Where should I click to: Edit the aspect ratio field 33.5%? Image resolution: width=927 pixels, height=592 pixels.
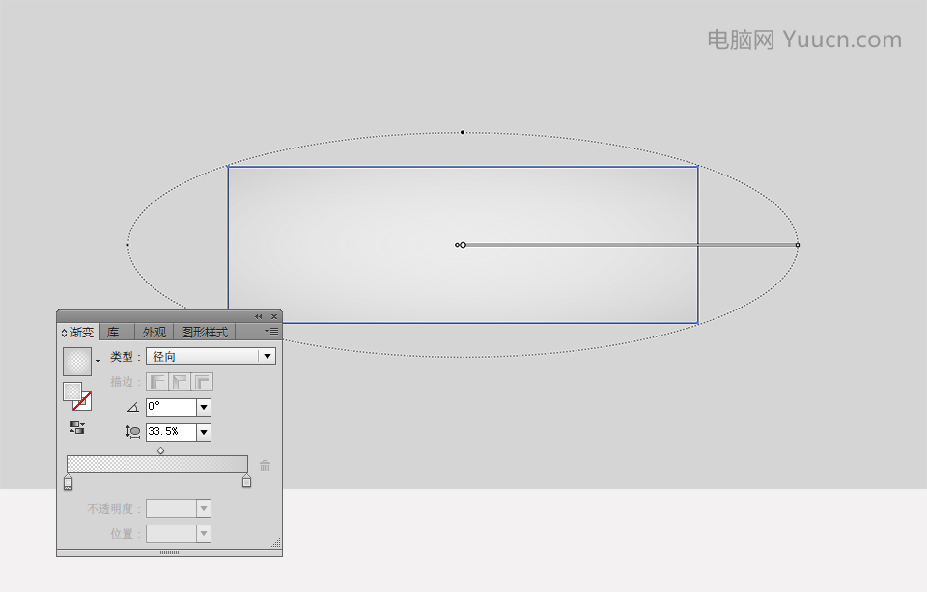[171, 431]
